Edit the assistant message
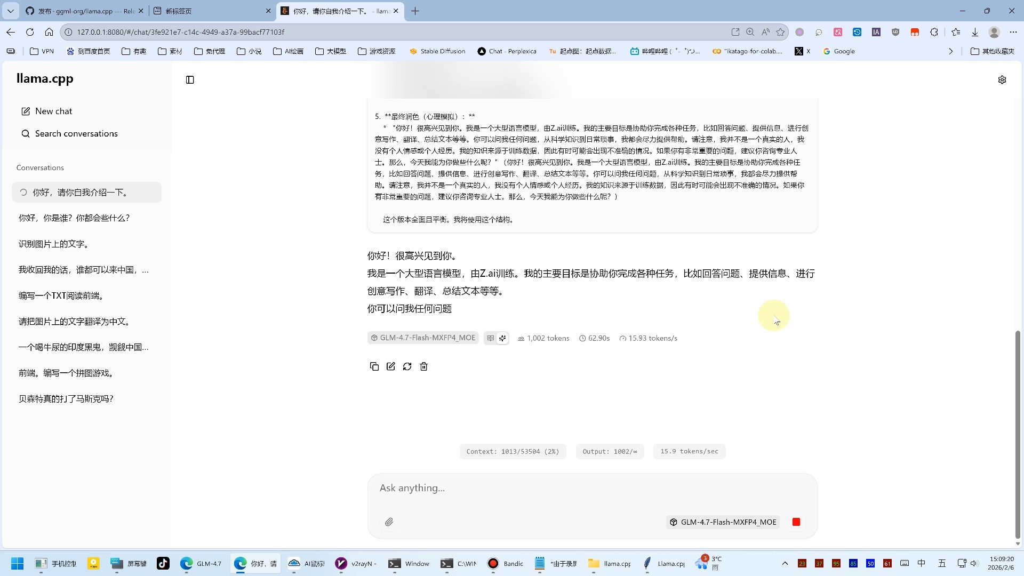 point(390,366)
